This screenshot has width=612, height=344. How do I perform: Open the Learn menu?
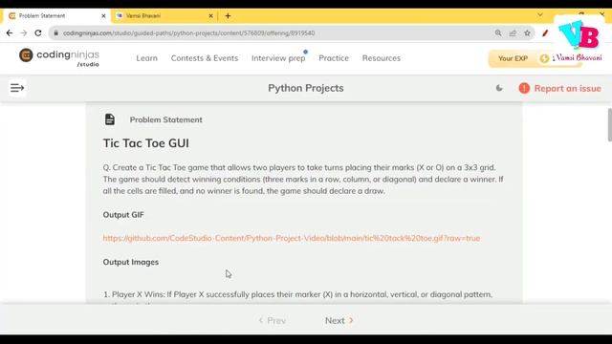point(146,58)
